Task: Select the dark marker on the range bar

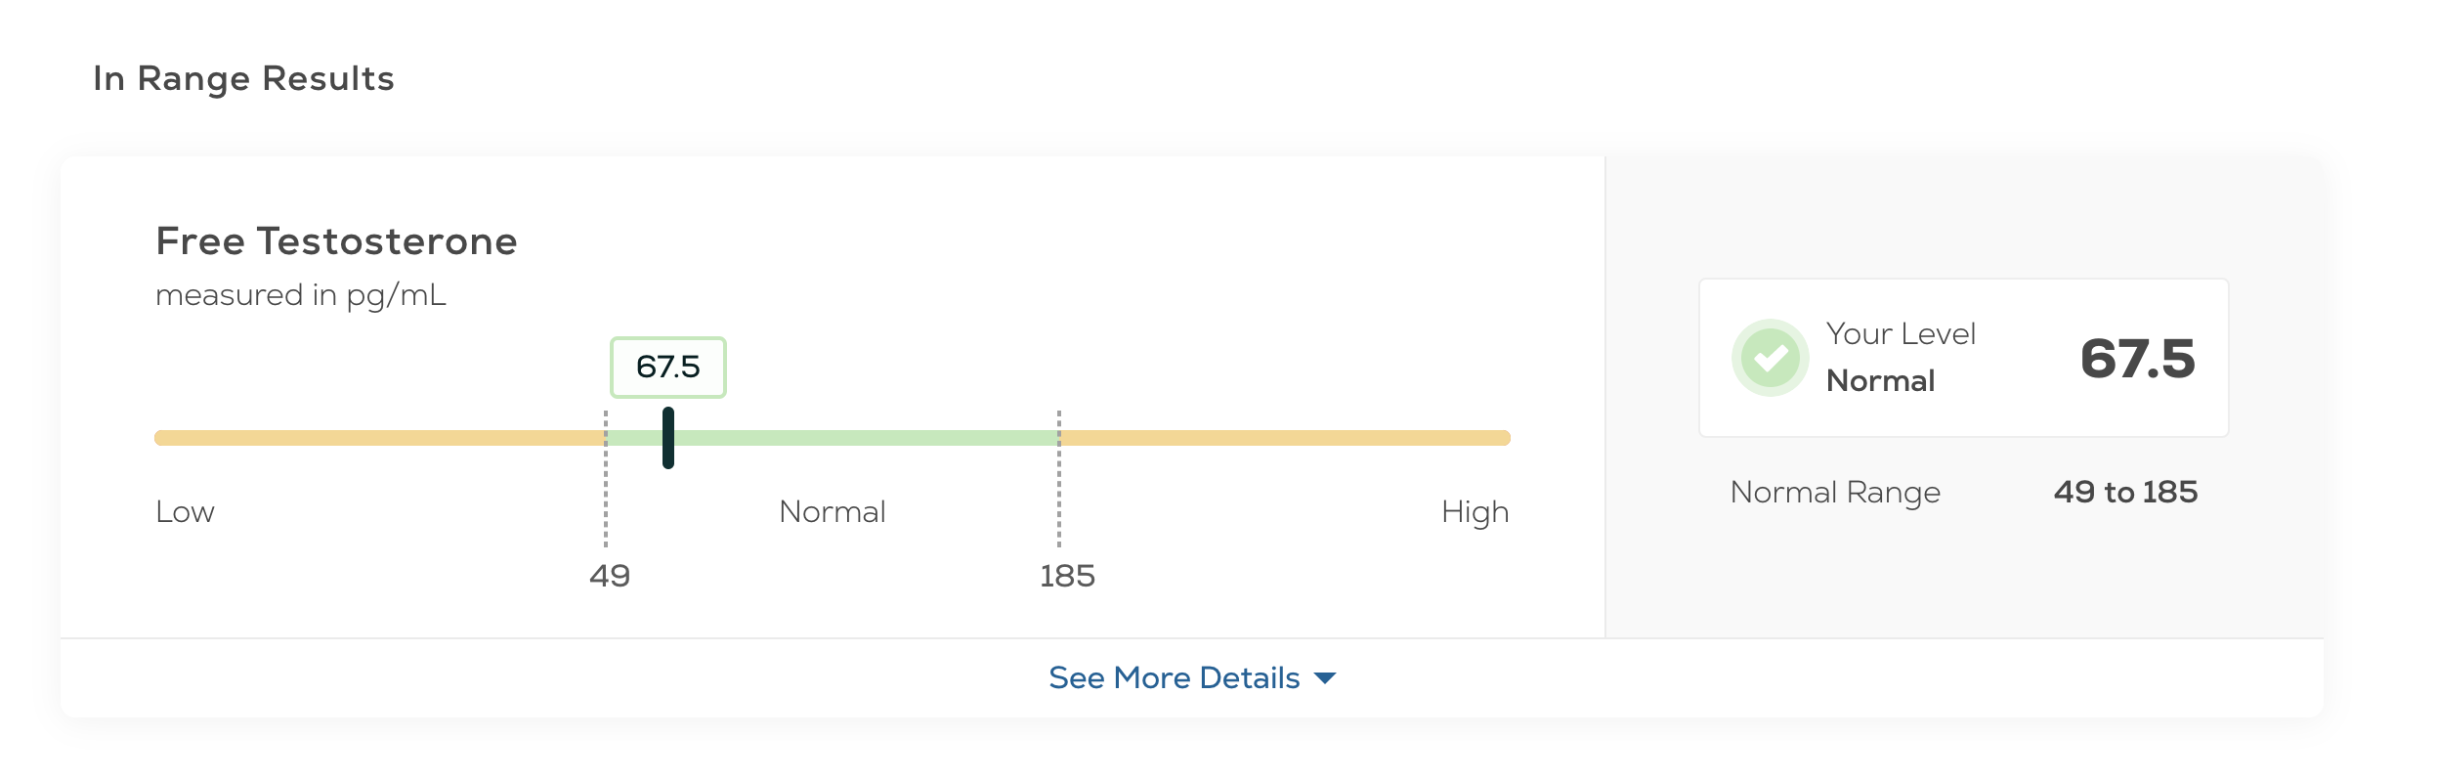Action: pyautogui.click(x=668, y=438)
